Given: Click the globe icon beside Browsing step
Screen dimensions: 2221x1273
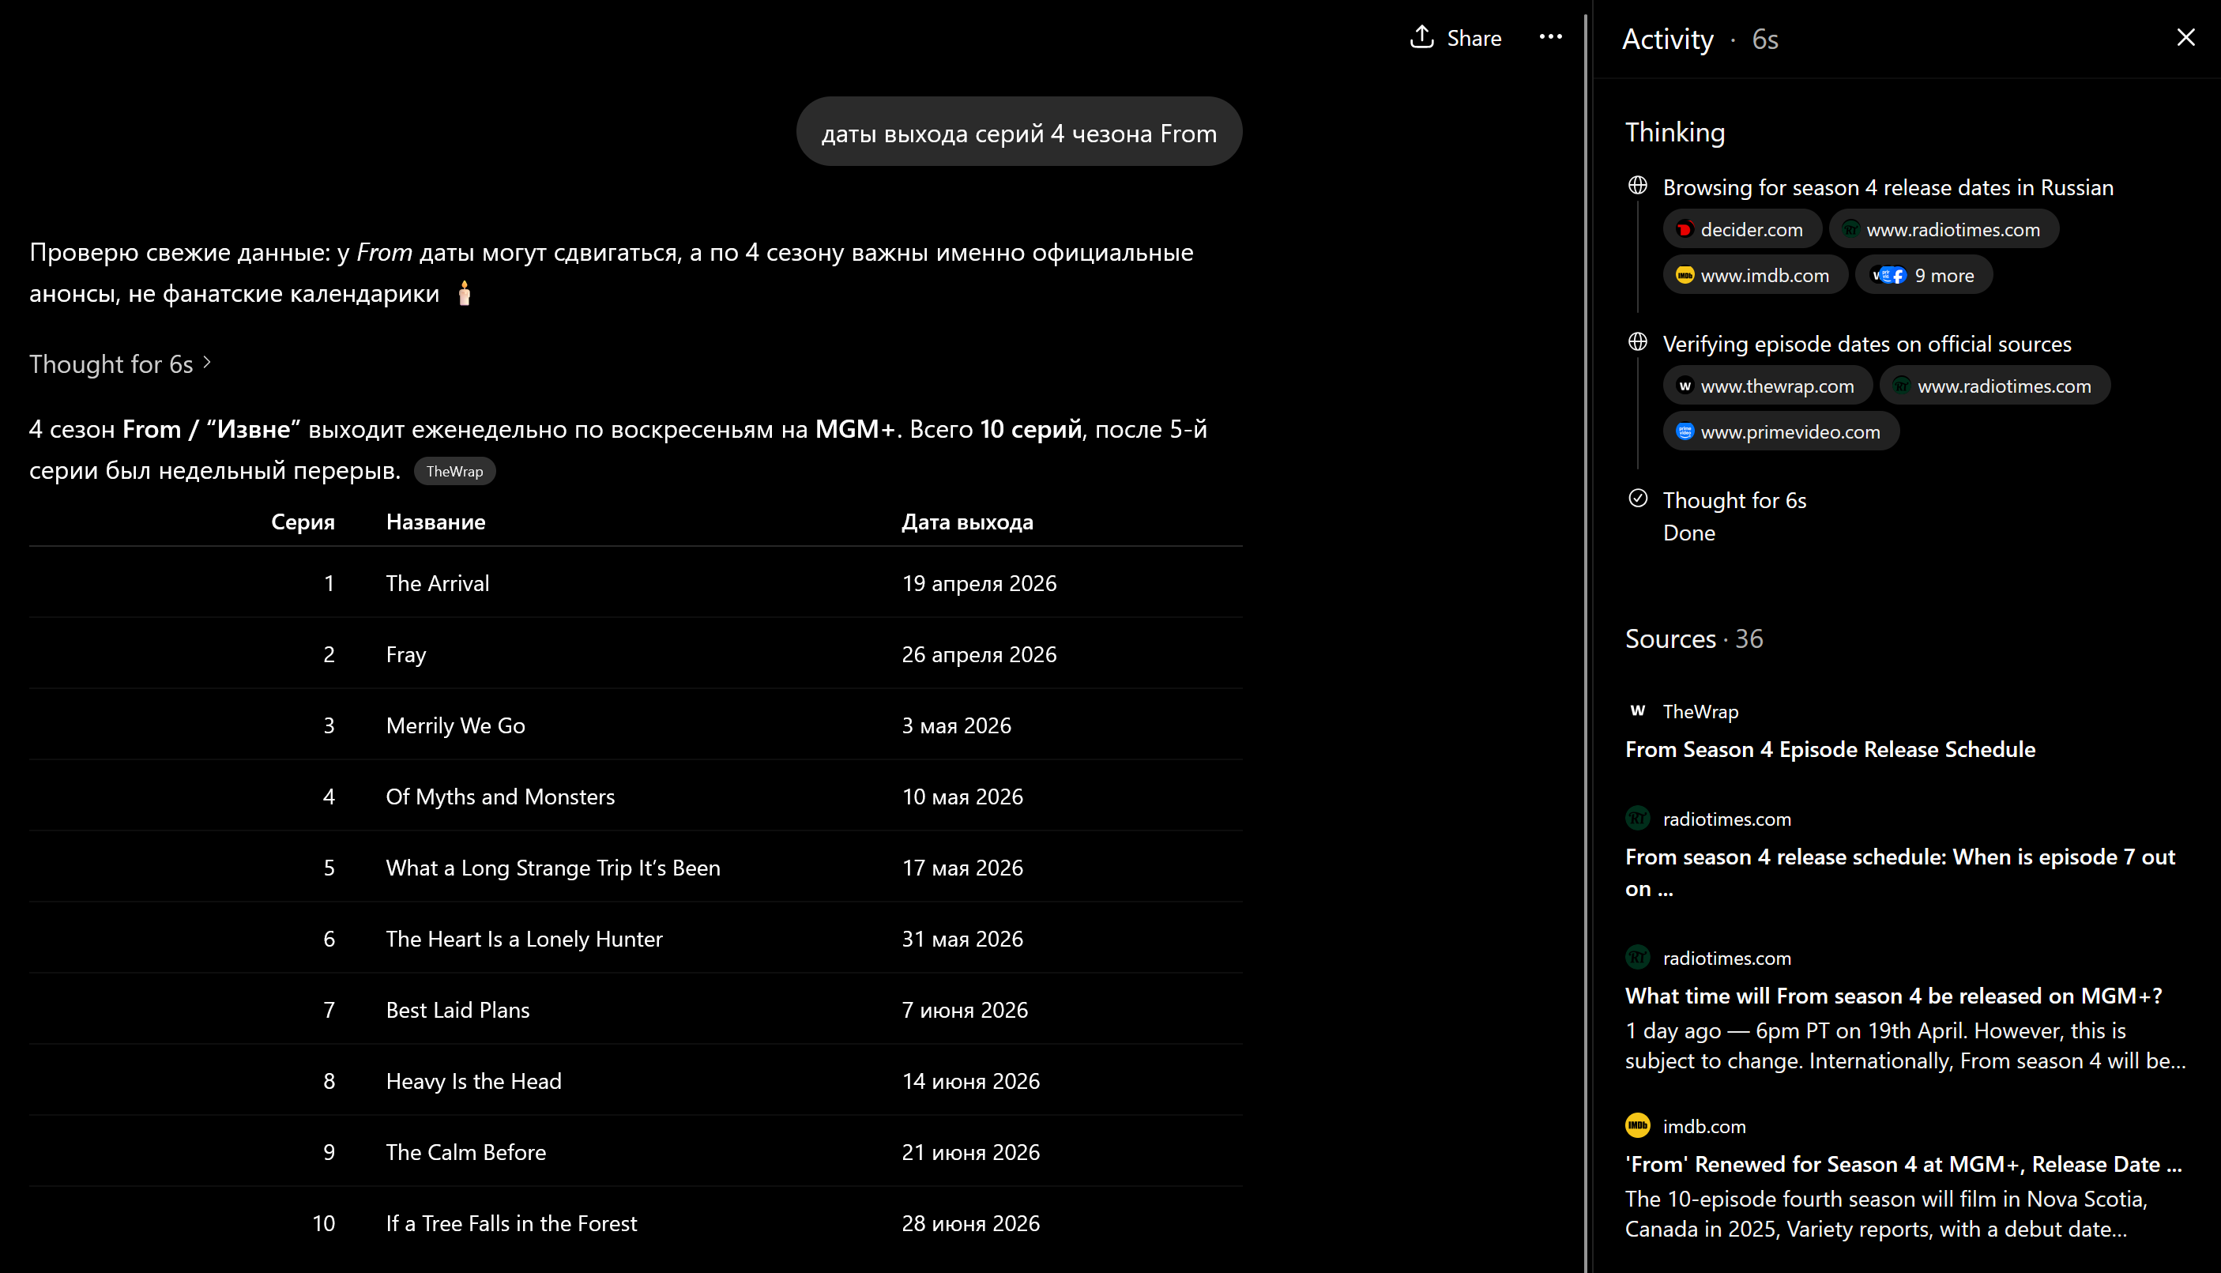Looking at the screenshot, I should click(x=1638, y=186).
